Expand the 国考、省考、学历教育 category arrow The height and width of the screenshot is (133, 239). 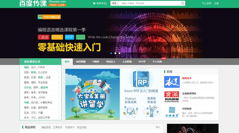coord(59,93)
